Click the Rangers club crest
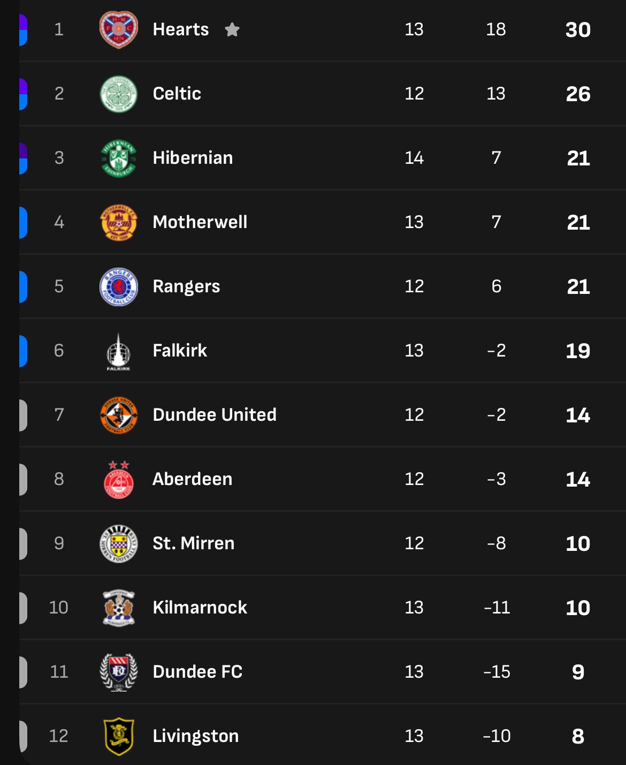Screen dimensions: 626x765 click(x=119, y=286)
